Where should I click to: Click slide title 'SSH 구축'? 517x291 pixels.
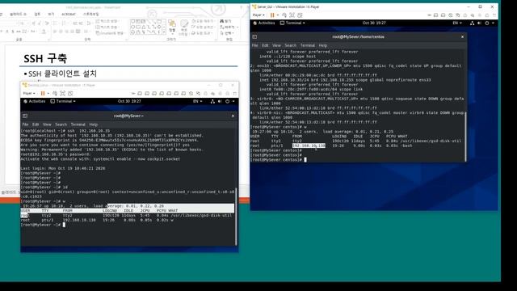(x=45, y=58)
